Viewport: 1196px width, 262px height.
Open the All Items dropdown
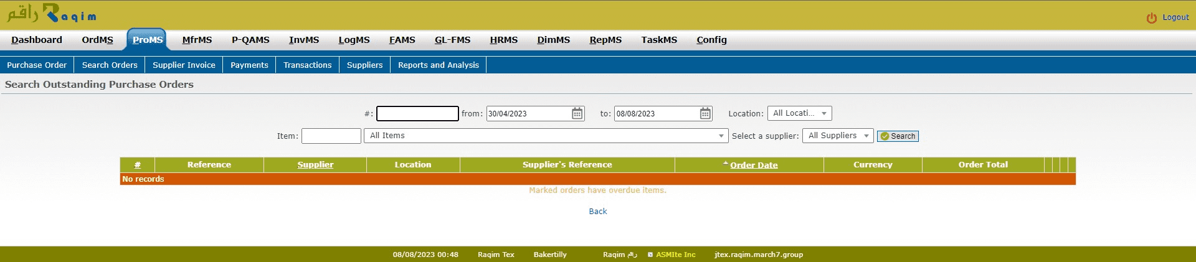coord(546,136)
